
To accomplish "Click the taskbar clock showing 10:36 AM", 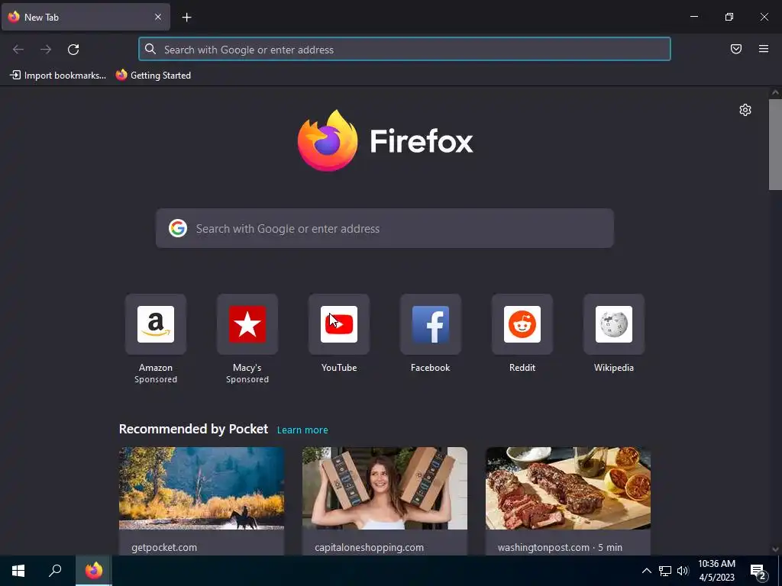I will (x=716, y=571).
